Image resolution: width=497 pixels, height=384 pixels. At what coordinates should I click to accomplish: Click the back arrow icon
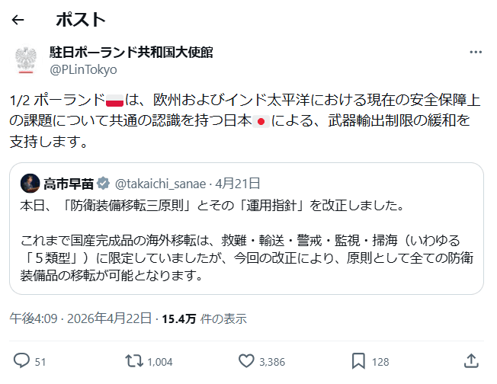(18, 20)
